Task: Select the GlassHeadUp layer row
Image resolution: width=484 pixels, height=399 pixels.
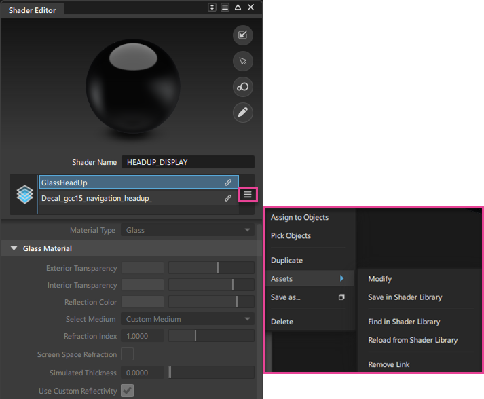Action: (x=138, y=183)
